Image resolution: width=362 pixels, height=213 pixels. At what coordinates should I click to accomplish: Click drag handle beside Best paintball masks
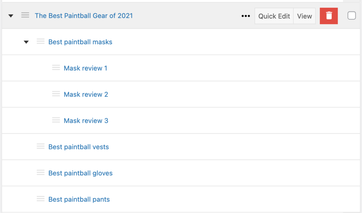(x=41, y=42)
